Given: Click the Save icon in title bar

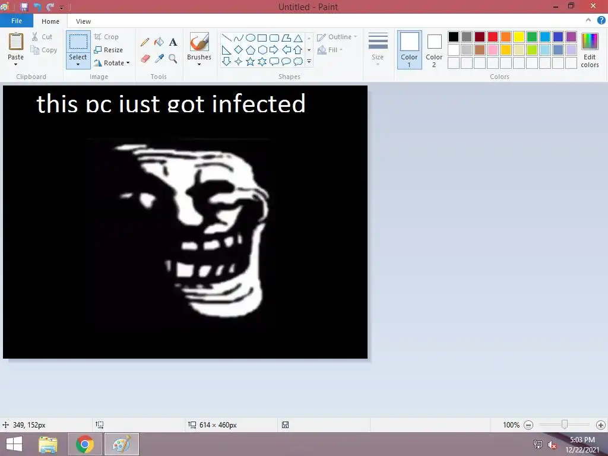Looking at the screenshot, I should pyautogui.click(x=24, y=7).
